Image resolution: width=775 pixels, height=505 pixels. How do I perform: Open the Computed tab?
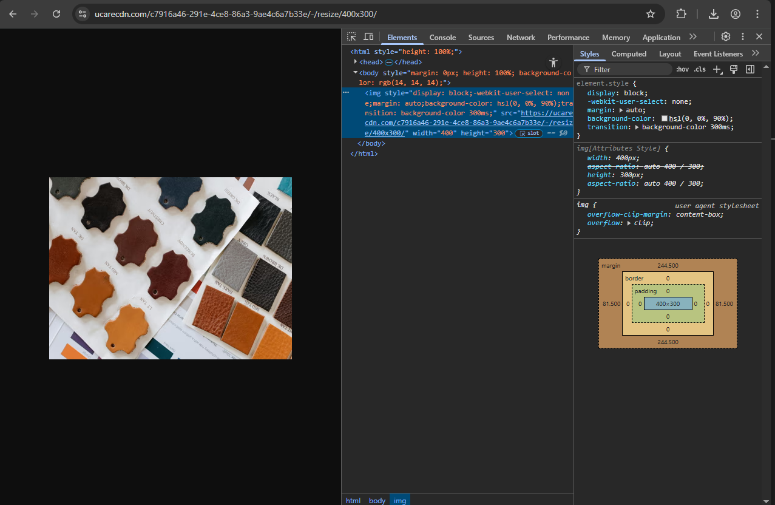629,54
